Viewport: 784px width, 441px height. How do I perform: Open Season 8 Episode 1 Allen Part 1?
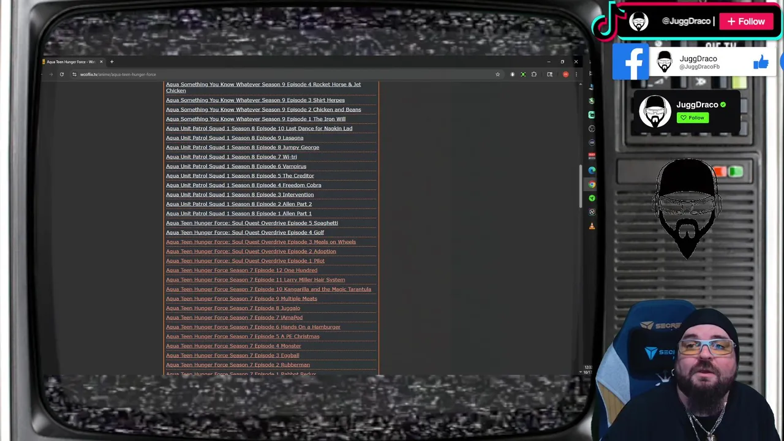click(x=239, y=213)
